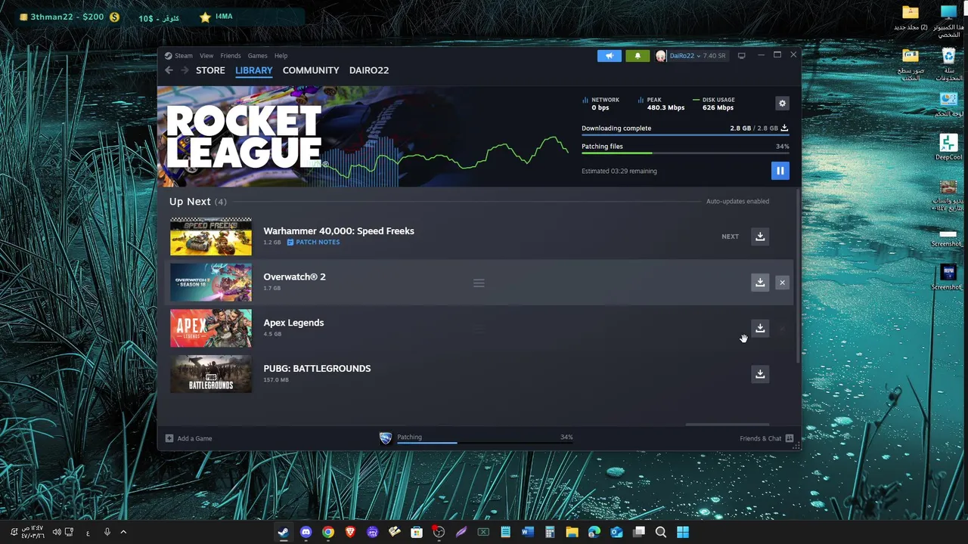Open the View menu
The width and height of the screenshot is (968, 544).
point(206,56)
